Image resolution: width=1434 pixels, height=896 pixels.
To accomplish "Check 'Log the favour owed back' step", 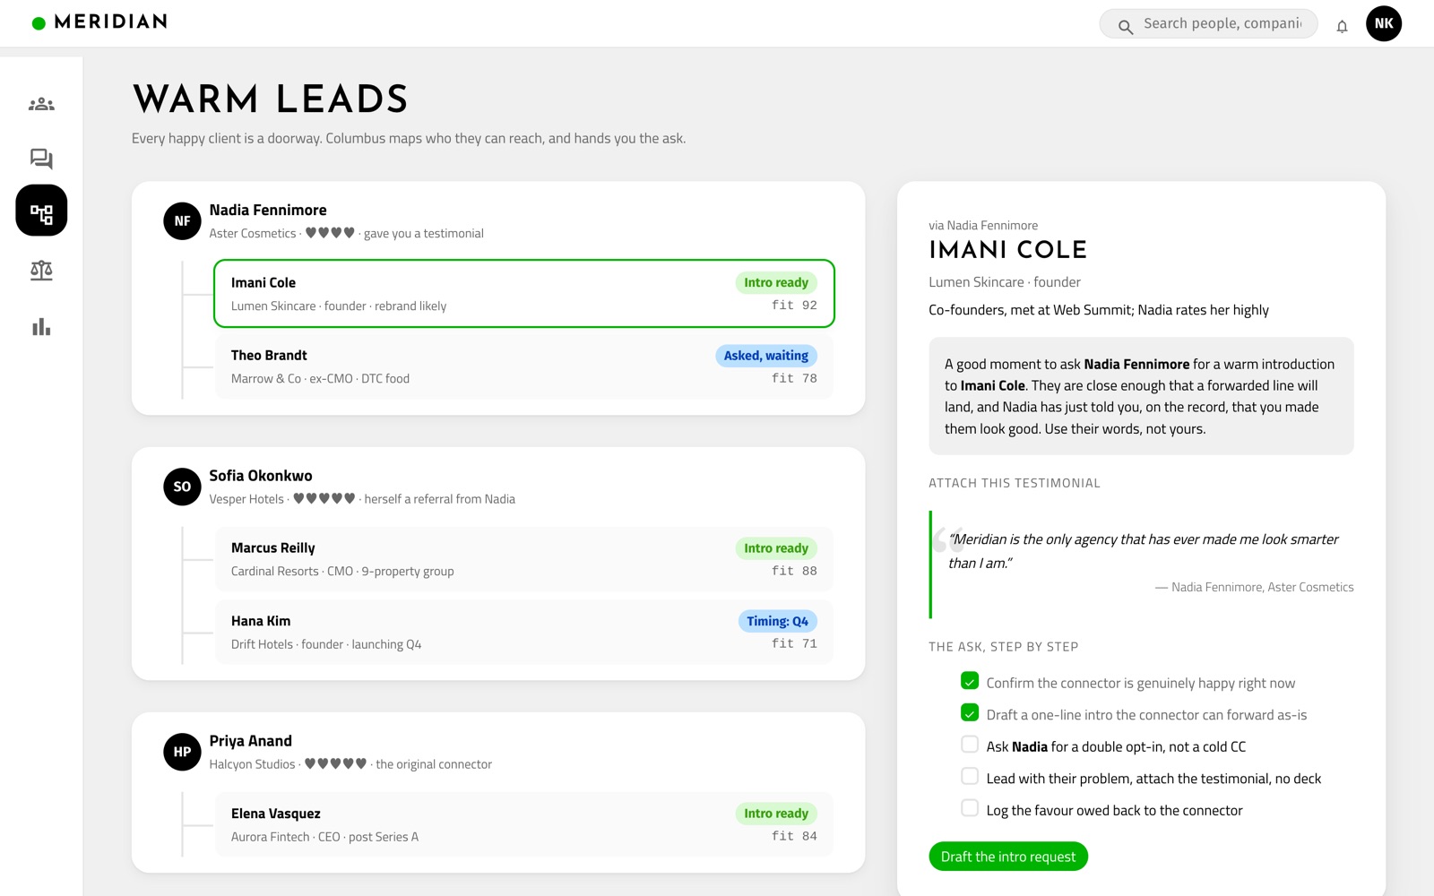I will pyautogui.click(x=970, y=808).
